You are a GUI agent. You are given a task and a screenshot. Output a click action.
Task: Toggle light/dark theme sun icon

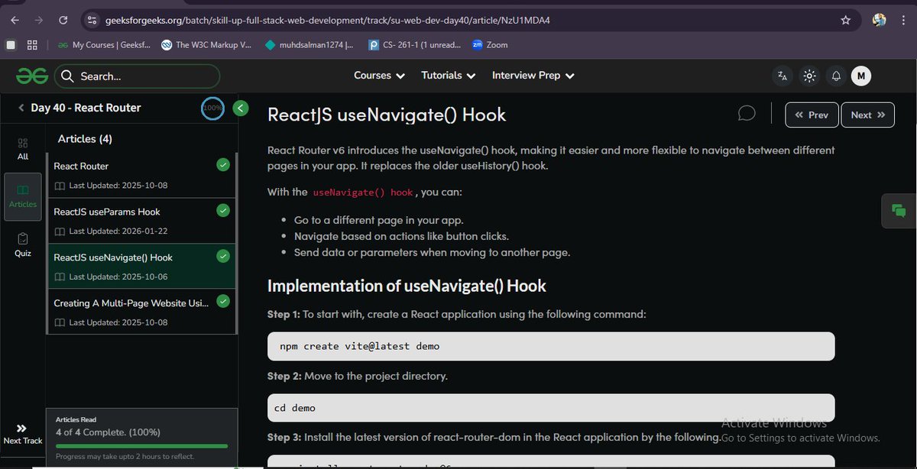pos(810,76)
